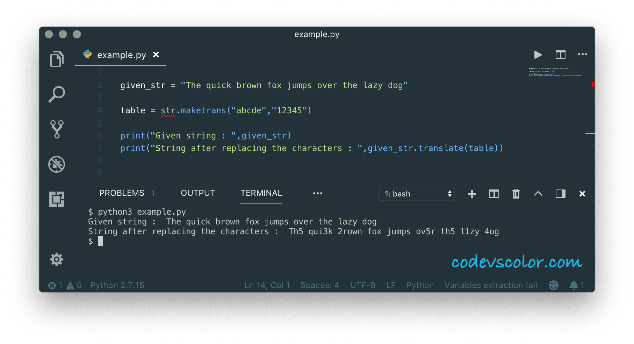Open the notifications bell in status bar
The width and height of the screenshot is (634, 344).
pyautogui.click(x=574, y=285)
